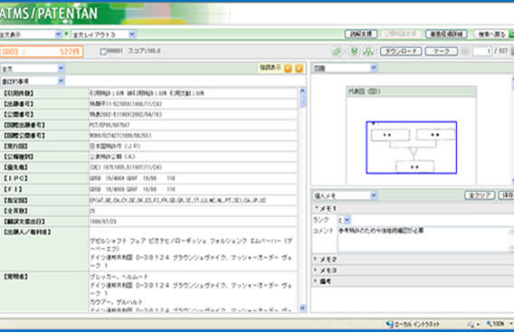
Task: Click the small green play arrow between dropdowns
Action: (x=67, y=33)
